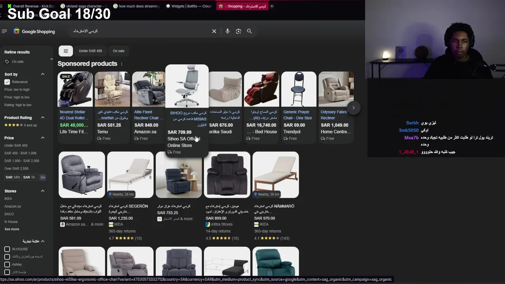
Task: Check the Ashley brand checkbox
Action: click(7, 264)
